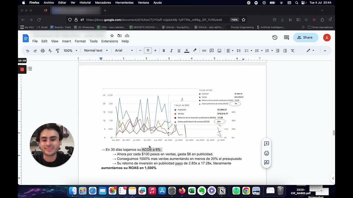Stop the screen recording red button
Image resolution: width=353 pixels, height=198 pixels.
pos(22,69)
